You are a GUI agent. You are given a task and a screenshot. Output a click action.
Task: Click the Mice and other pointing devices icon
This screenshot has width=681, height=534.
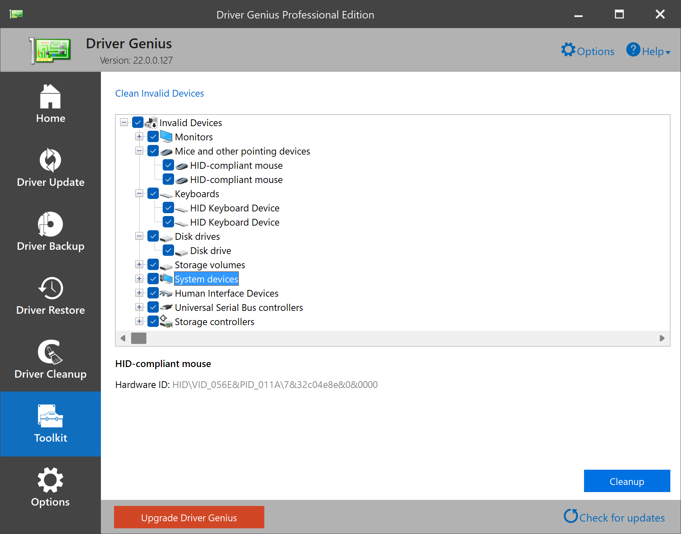pyautogui.click(x=166, y=152)
